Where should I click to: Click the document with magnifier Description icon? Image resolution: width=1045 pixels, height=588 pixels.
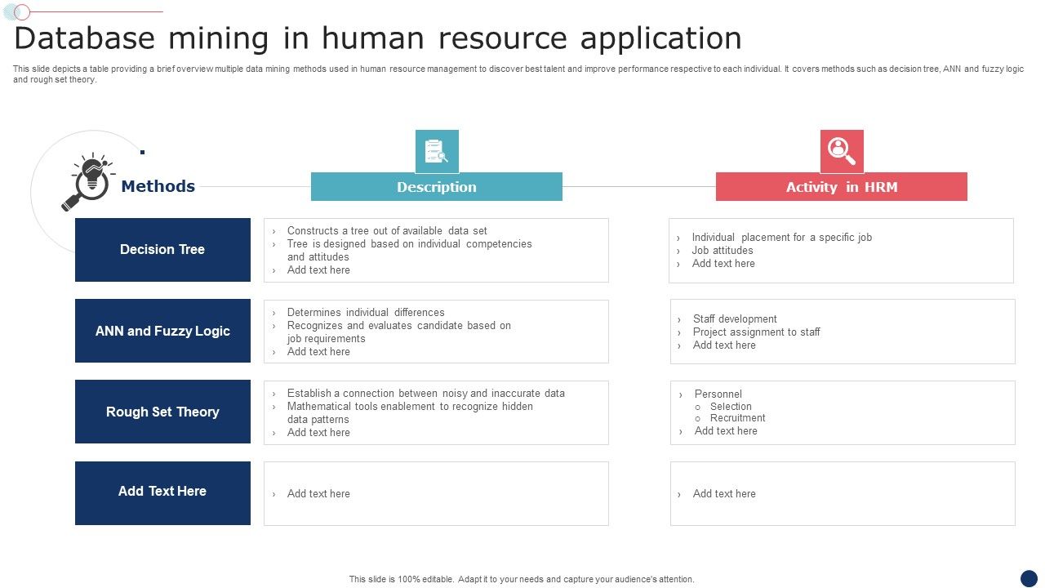[437, 151]
